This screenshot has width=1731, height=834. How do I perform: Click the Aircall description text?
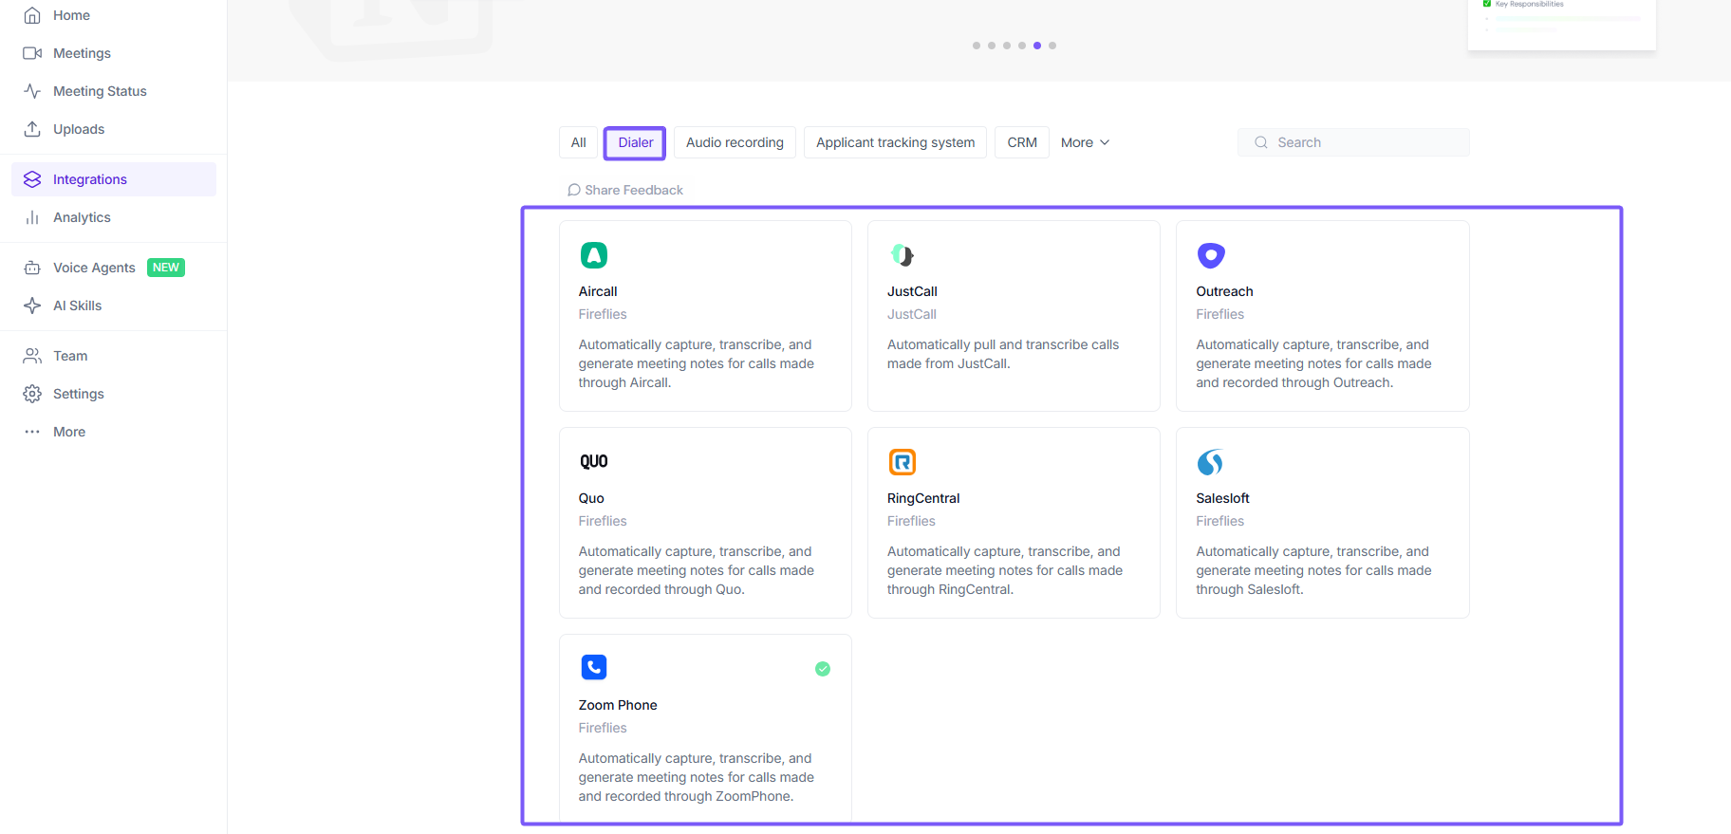(697, 363)
